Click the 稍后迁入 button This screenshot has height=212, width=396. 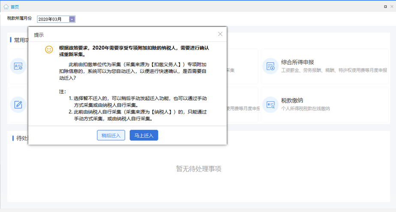coord(111,135)
